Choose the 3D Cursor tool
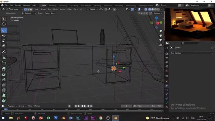 coord(4,24)
